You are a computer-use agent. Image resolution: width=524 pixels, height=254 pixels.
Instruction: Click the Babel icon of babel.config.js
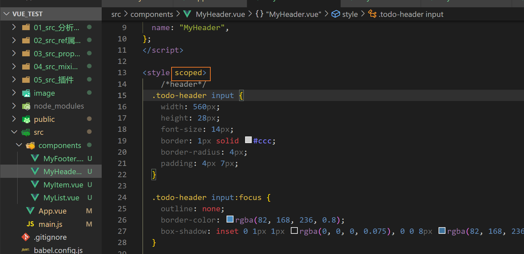pyautogui.click(x=26, y=250)
